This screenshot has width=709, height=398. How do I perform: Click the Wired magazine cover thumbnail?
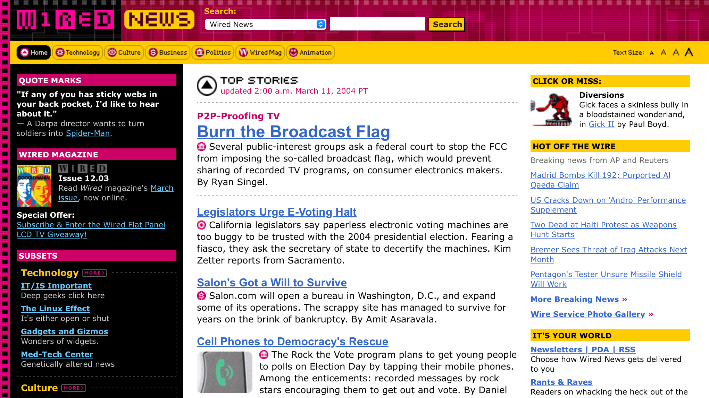coord(34,186)
